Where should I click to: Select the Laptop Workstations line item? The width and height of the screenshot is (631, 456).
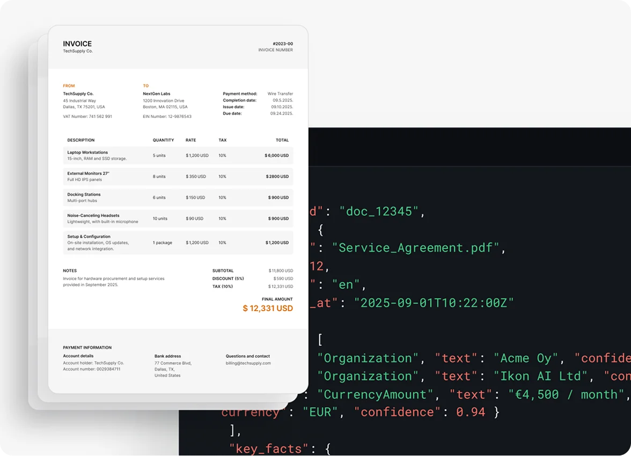click(x=87, y=152)
